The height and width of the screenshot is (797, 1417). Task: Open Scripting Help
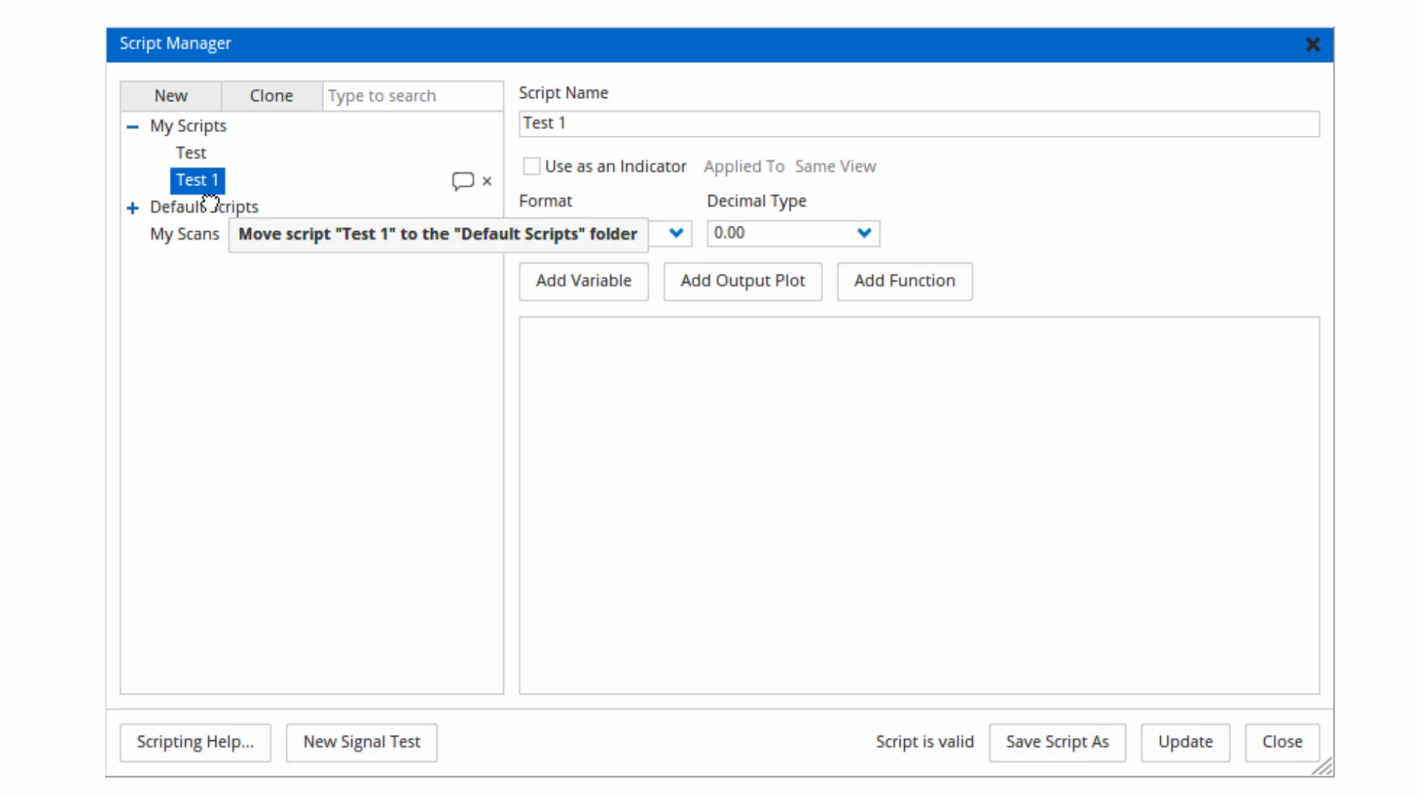(196, 742)
